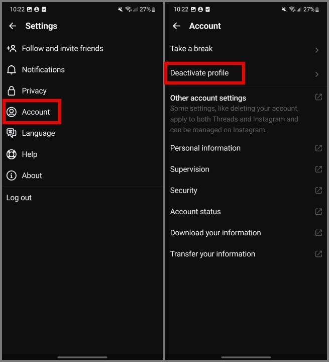The height and width of the screenshot is (362, 329).
Task: Click the Language speech-bubble icon
Action: point(12,133)
